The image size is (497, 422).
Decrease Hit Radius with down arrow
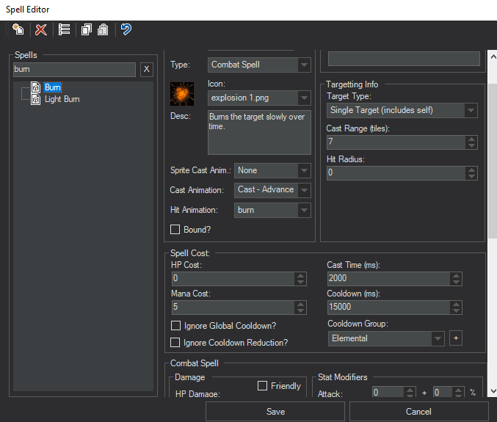(x=471, y=176)
